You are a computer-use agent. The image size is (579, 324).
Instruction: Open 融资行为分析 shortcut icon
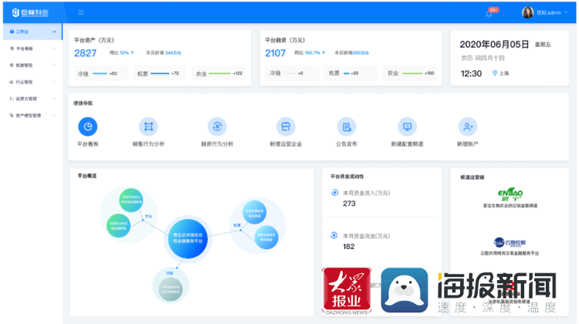tap(217, 127)
